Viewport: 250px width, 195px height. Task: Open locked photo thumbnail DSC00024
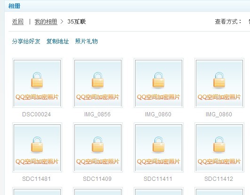pos(37,83)
